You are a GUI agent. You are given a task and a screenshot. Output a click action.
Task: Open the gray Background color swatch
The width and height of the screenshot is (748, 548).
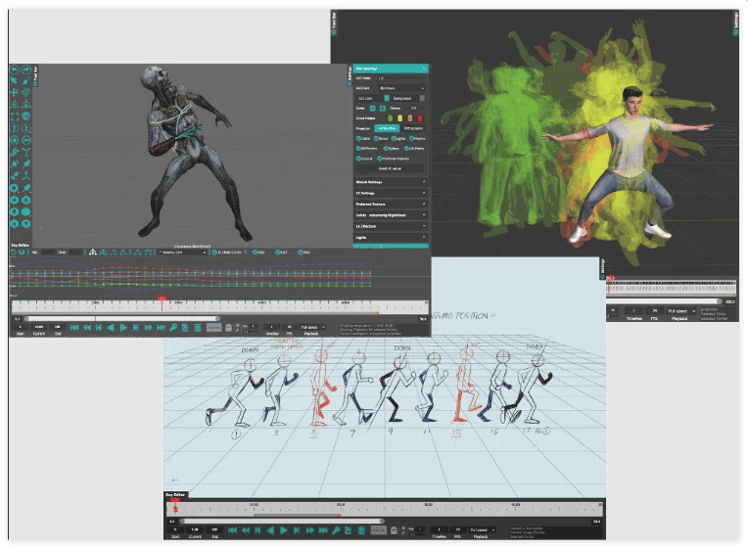422,98
